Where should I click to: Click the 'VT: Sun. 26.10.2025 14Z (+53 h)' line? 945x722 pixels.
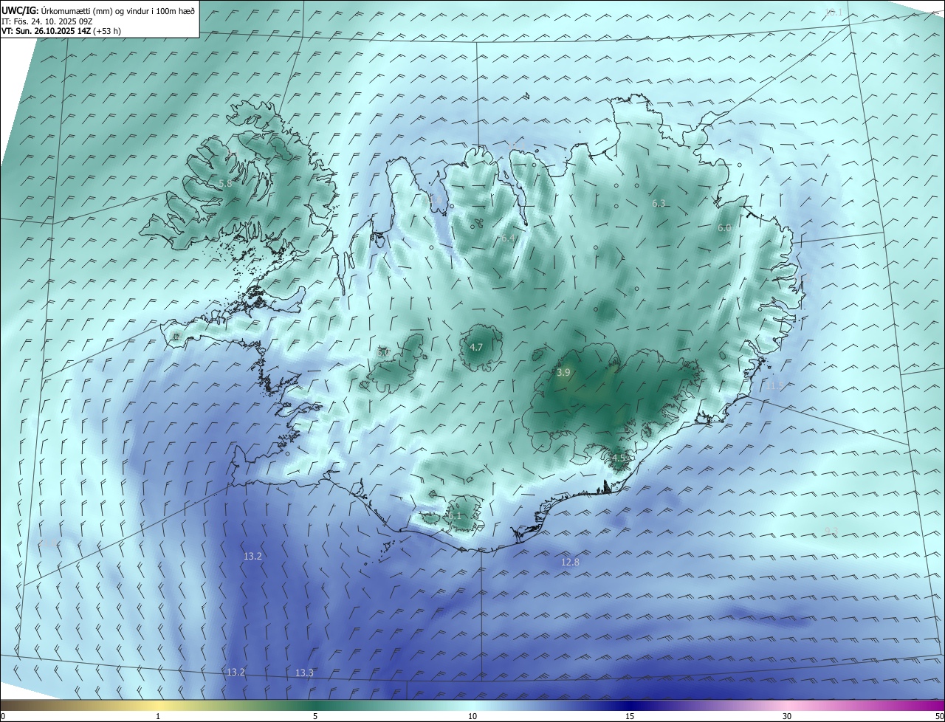tap(61, 32)
